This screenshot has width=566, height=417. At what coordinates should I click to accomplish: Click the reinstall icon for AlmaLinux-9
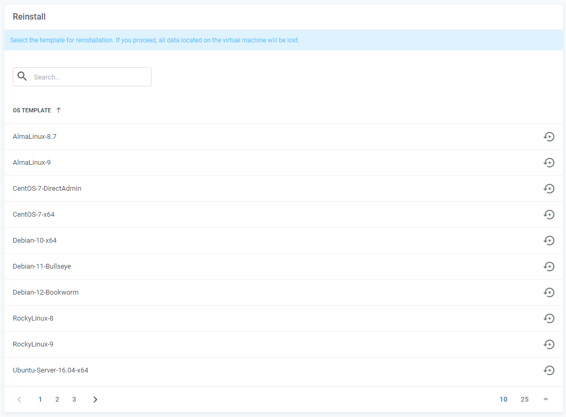pos(549,162)
